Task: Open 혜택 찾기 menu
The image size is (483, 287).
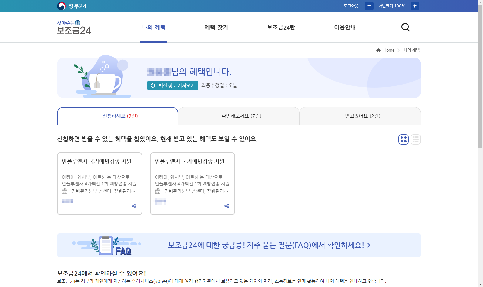Action: tap(216, 27)
